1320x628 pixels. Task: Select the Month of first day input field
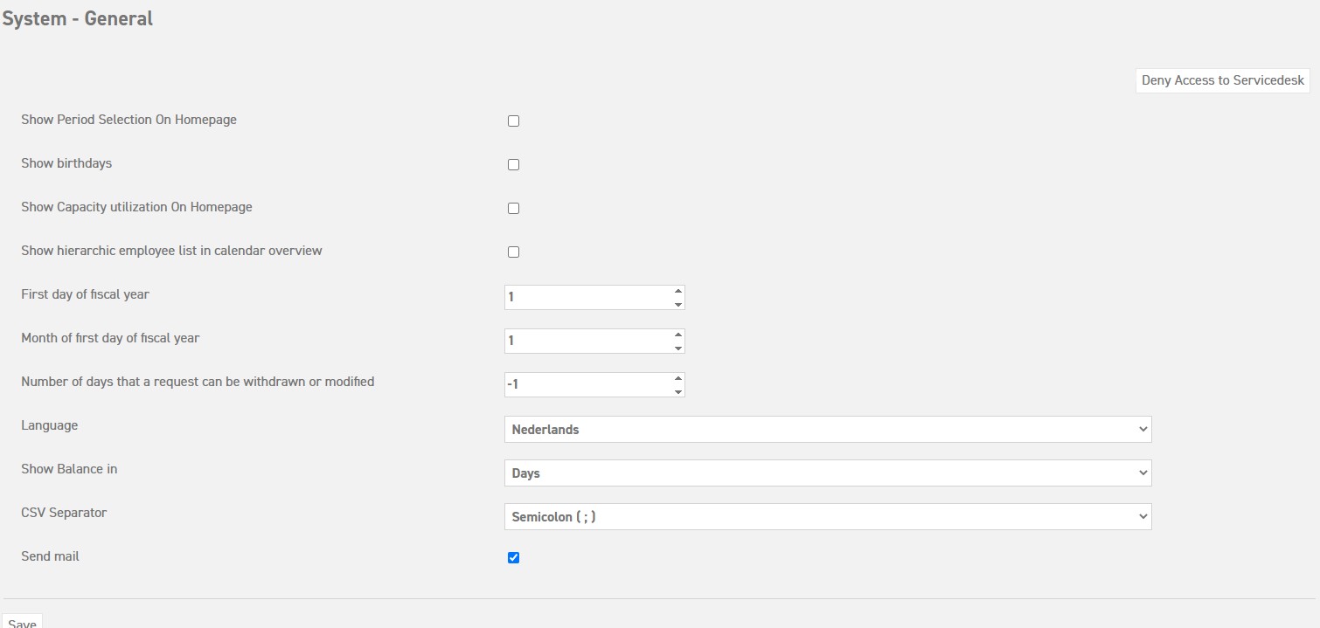point(577,341)
